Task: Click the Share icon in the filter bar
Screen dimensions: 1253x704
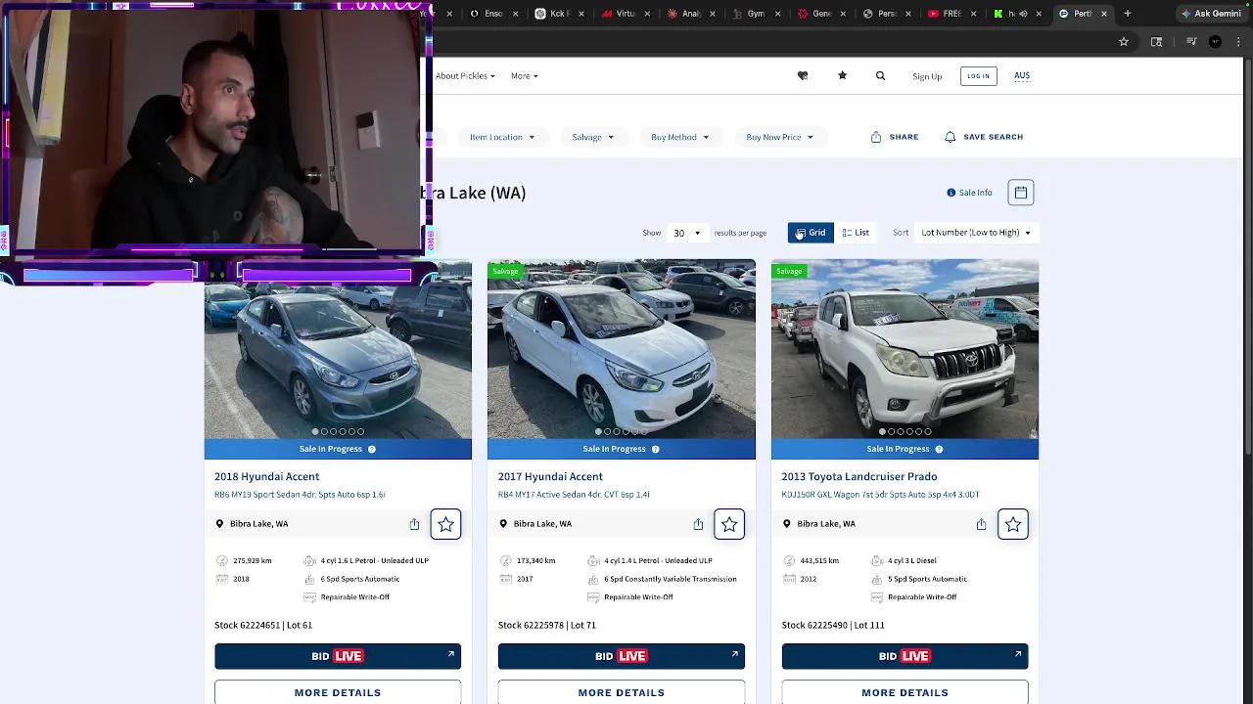Action: coord(876,137)
